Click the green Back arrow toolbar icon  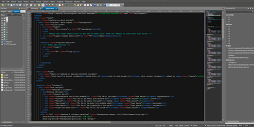coord(5,5)
